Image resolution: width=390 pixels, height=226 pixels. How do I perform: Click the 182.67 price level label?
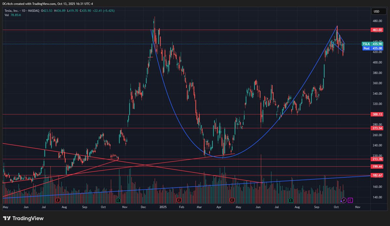pos(377,175)
